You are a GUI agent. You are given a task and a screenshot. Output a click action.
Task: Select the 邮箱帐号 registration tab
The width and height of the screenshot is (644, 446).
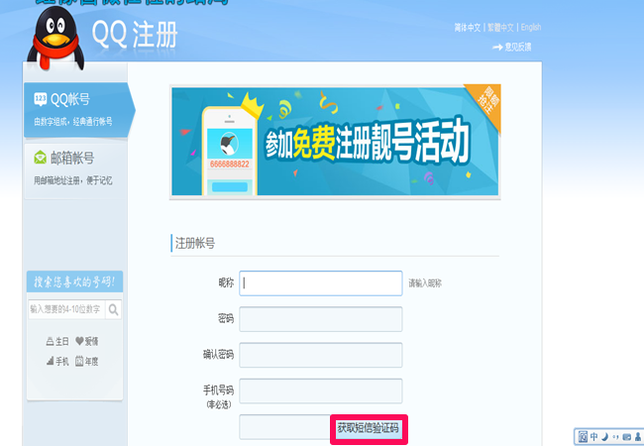75,170
